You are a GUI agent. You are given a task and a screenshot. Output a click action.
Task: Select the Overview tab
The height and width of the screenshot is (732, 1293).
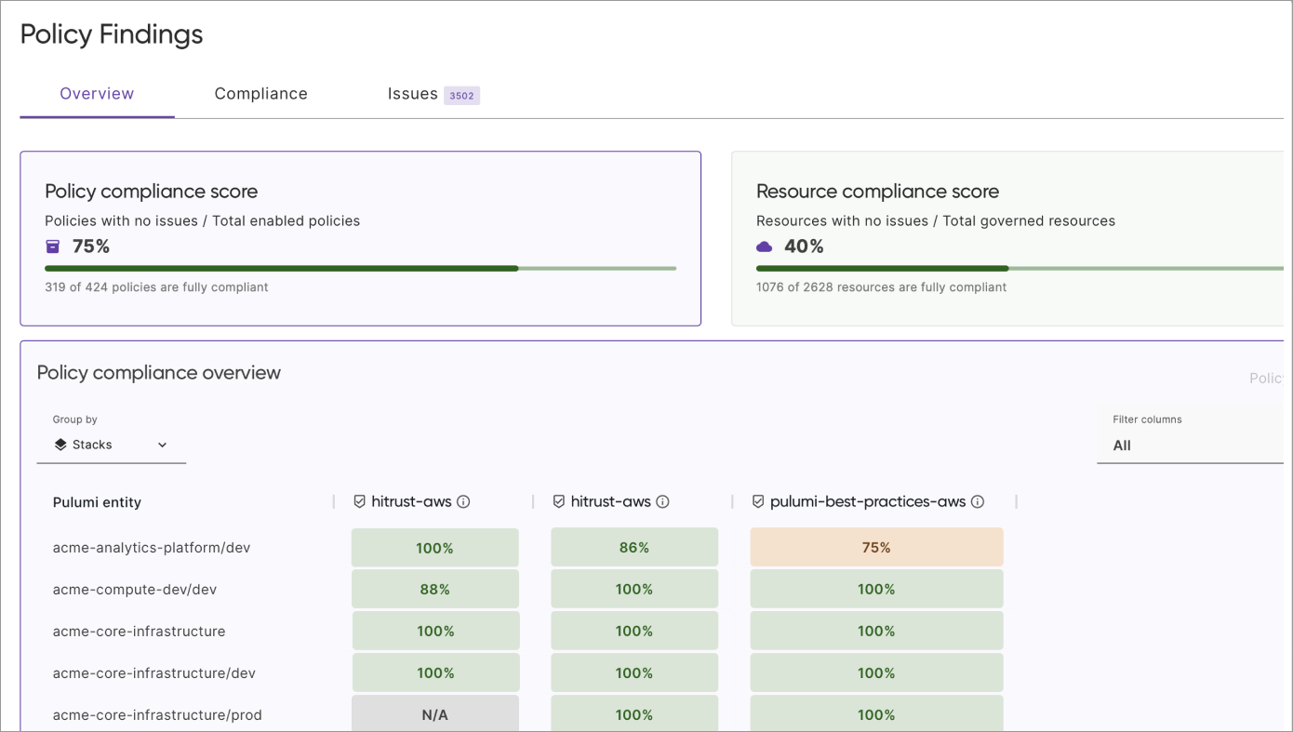(96, 93)
